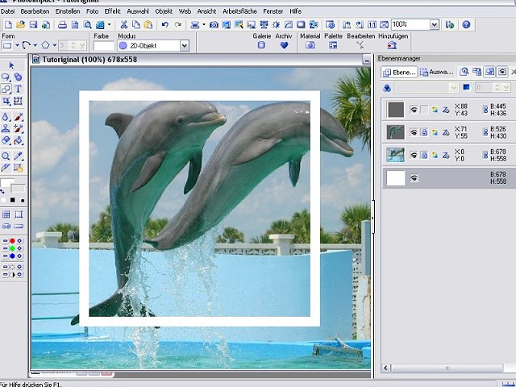Click the Cut scissors icon
The image size is (516, 387).
coord(123,25)
